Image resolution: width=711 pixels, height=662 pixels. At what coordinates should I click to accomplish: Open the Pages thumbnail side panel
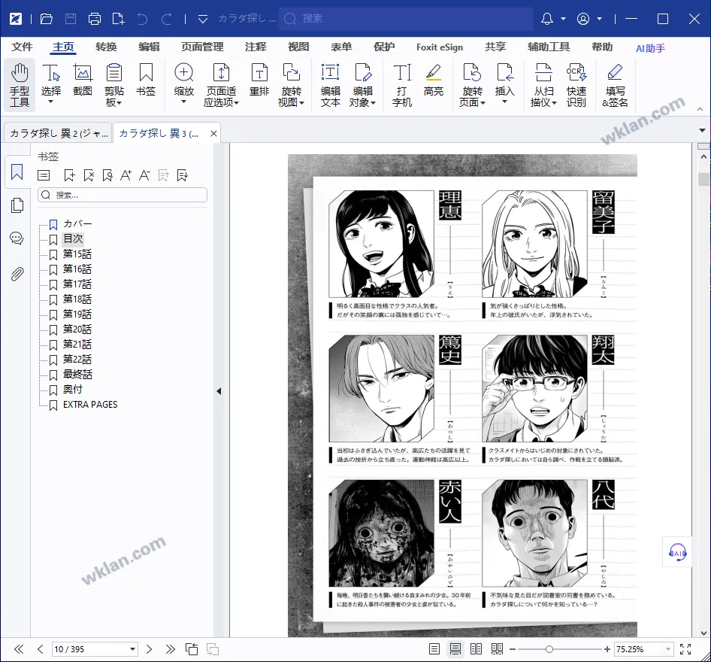coord(17,205)
